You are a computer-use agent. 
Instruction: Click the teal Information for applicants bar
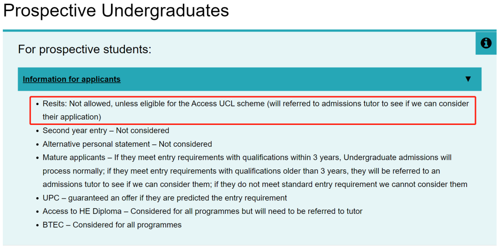click(x=250, y=79)
